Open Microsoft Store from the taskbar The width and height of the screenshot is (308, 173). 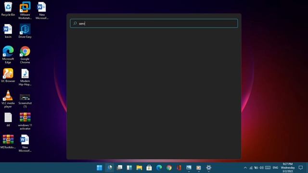149,168
